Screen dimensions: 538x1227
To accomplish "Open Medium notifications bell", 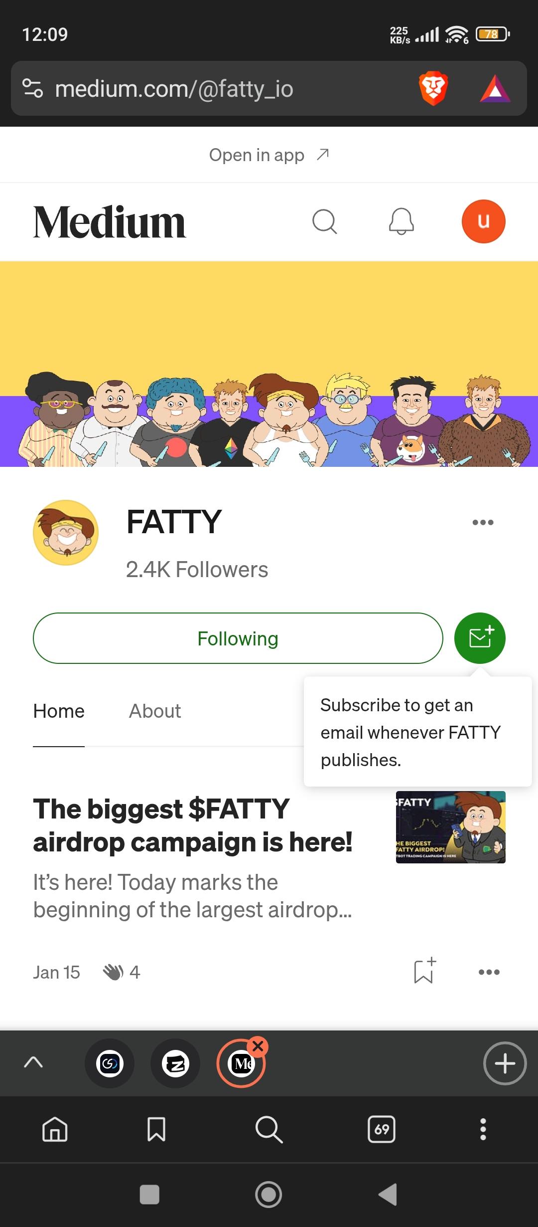I will click(402, 221).
